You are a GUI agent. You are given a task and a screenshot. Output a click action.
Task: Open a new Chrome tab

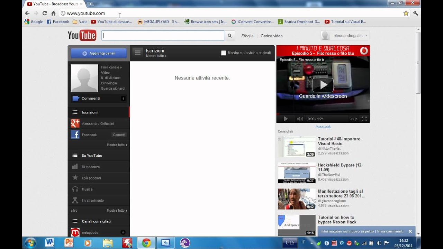[90, 4]
